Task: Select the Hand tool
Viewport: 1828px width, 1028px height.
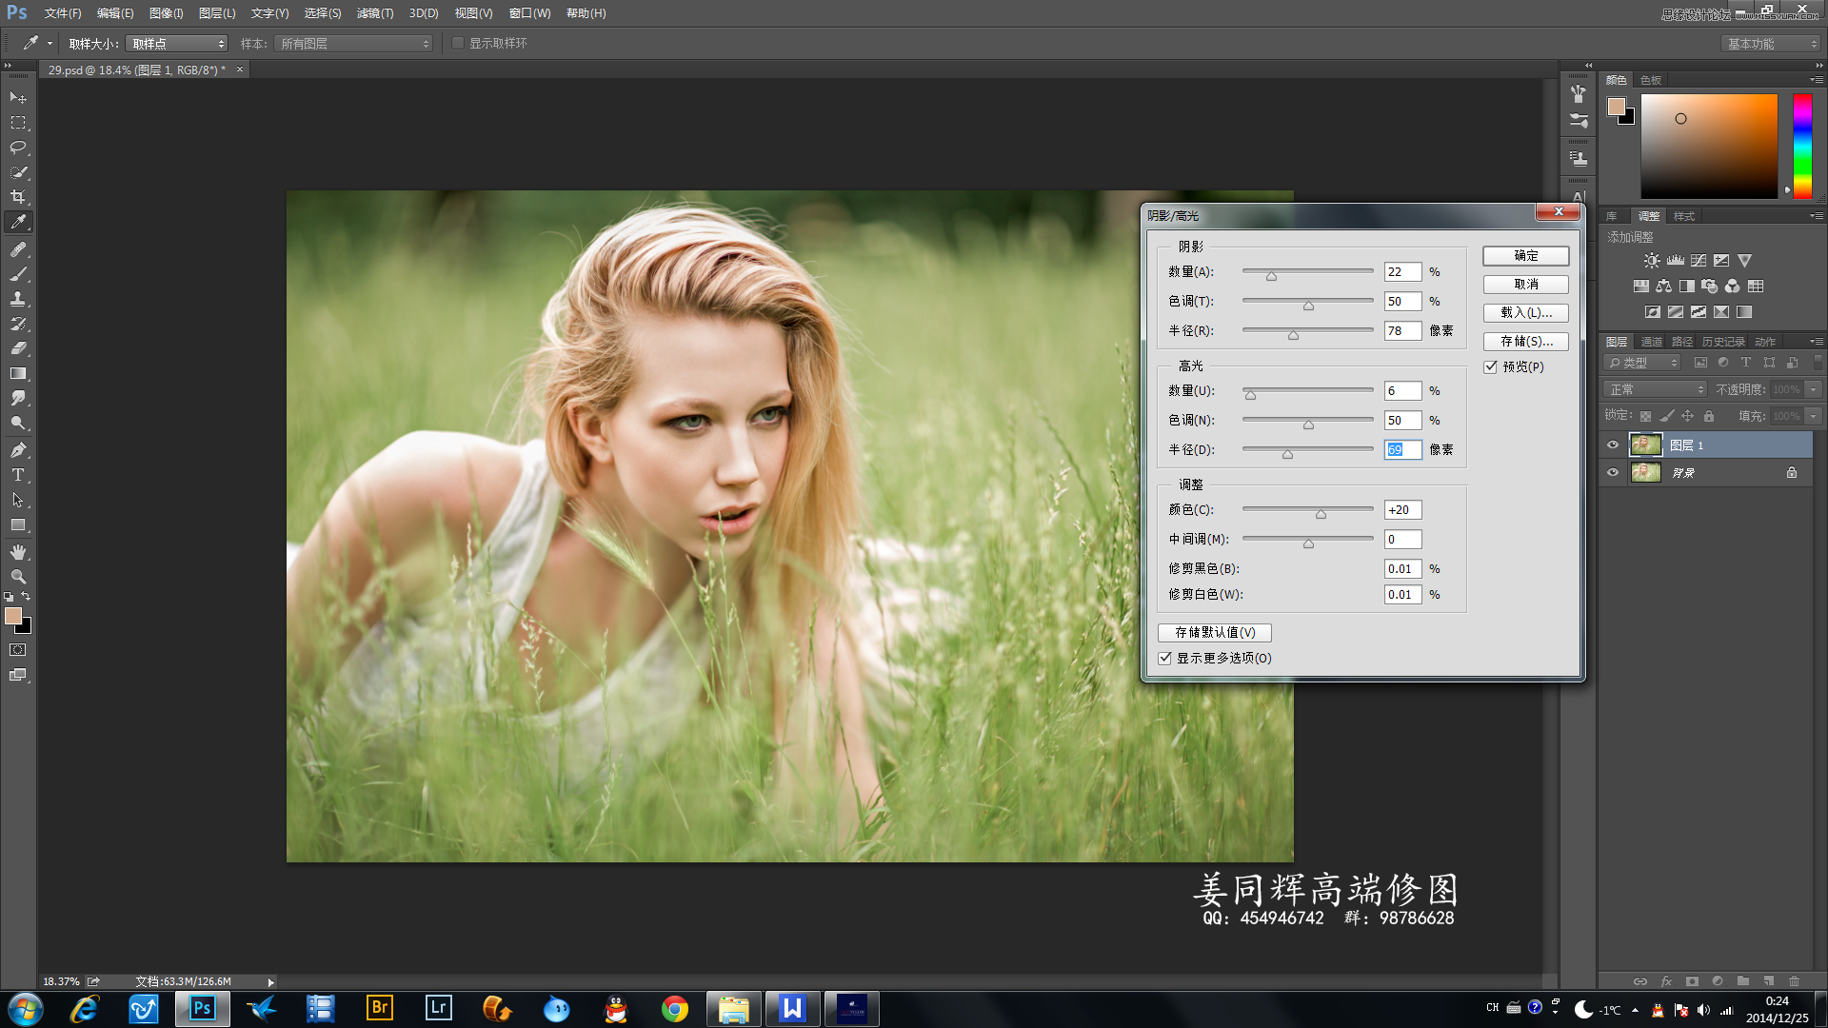Action: point(18,552)
